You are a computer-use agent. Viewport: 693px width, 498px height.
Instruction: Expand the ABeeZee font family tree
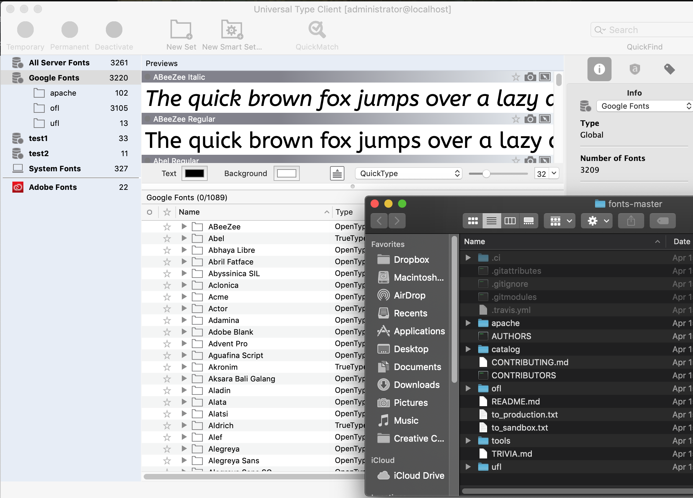pos(184,227)
